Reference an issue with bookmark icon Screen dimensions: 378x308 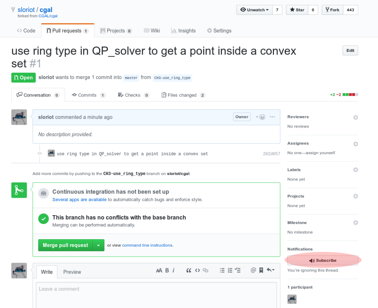(261, 270)
